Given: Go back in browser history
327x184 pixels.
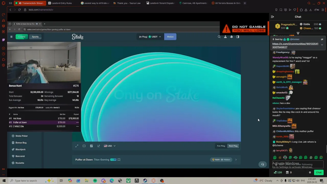Looking at the screenshot, I should point(10,10).
